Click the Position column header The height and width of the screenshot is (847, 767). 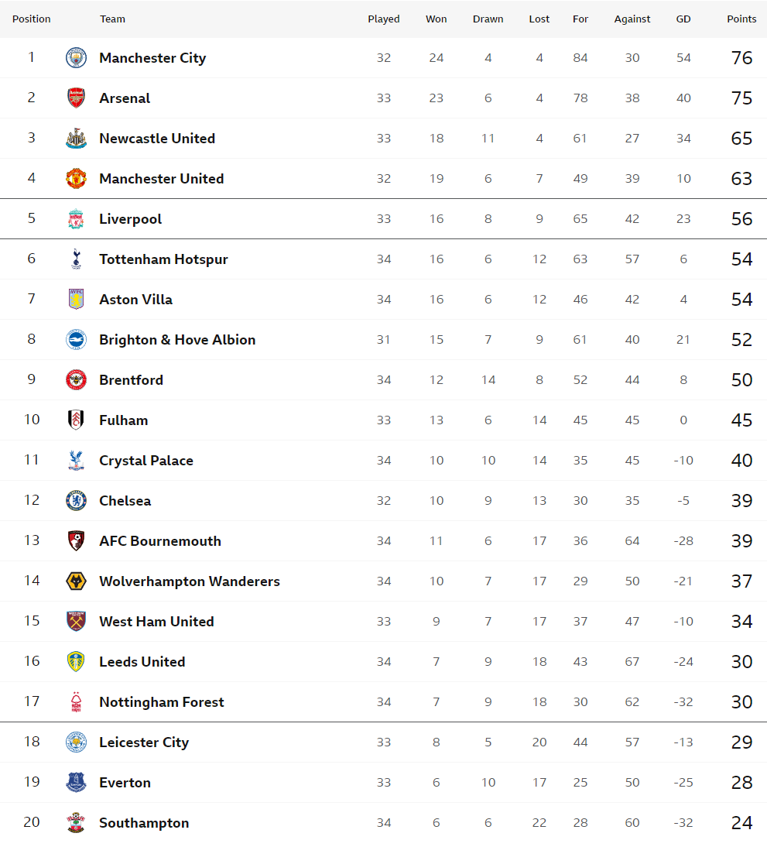[31, 19]
